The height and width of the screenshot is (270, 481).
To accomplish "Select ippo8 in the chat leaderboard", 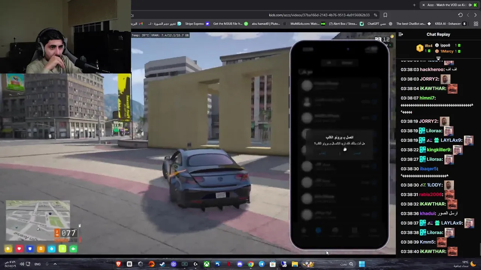I will pos(448,45).
